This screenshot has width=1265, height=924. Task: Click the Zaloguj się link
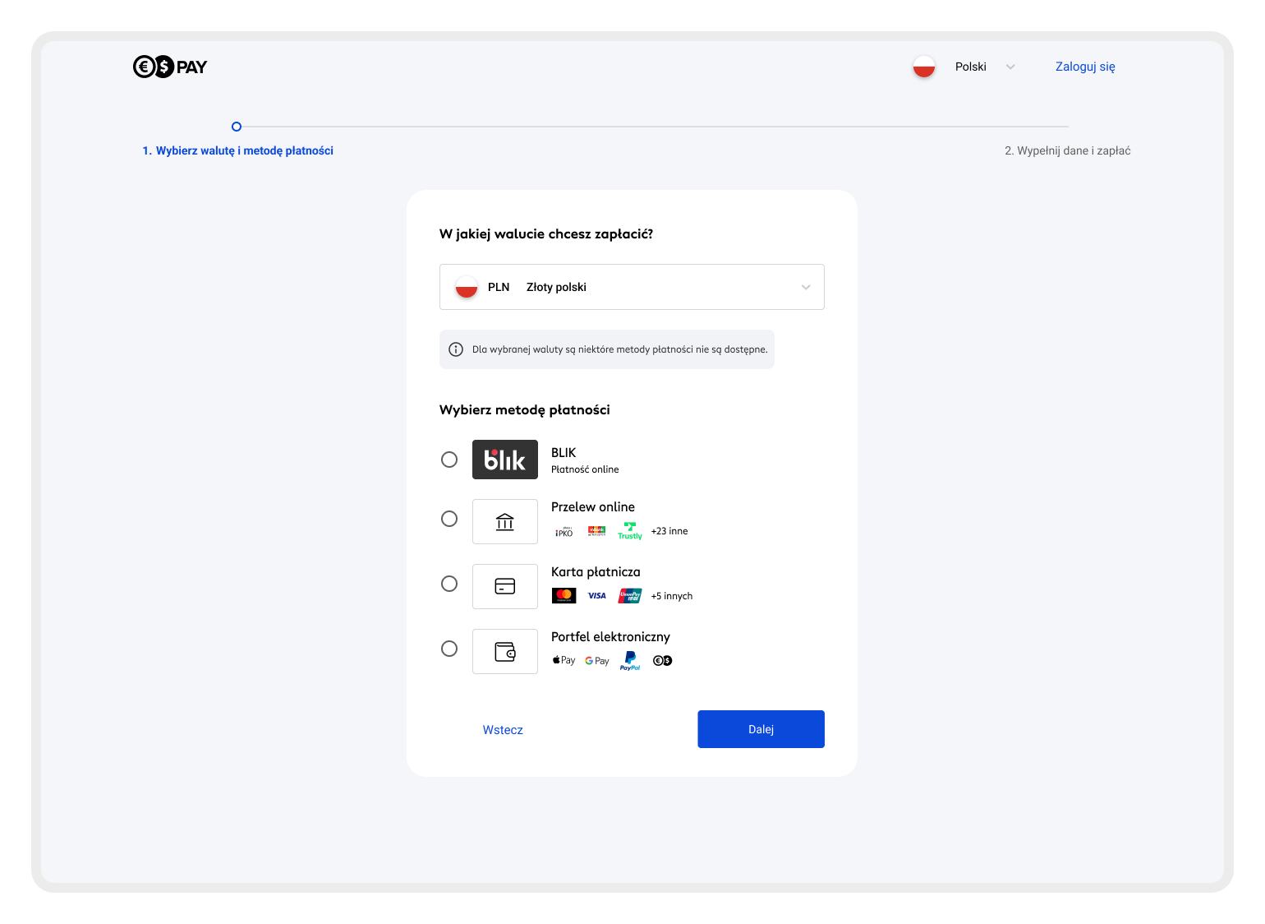(x=1084, y=67)
